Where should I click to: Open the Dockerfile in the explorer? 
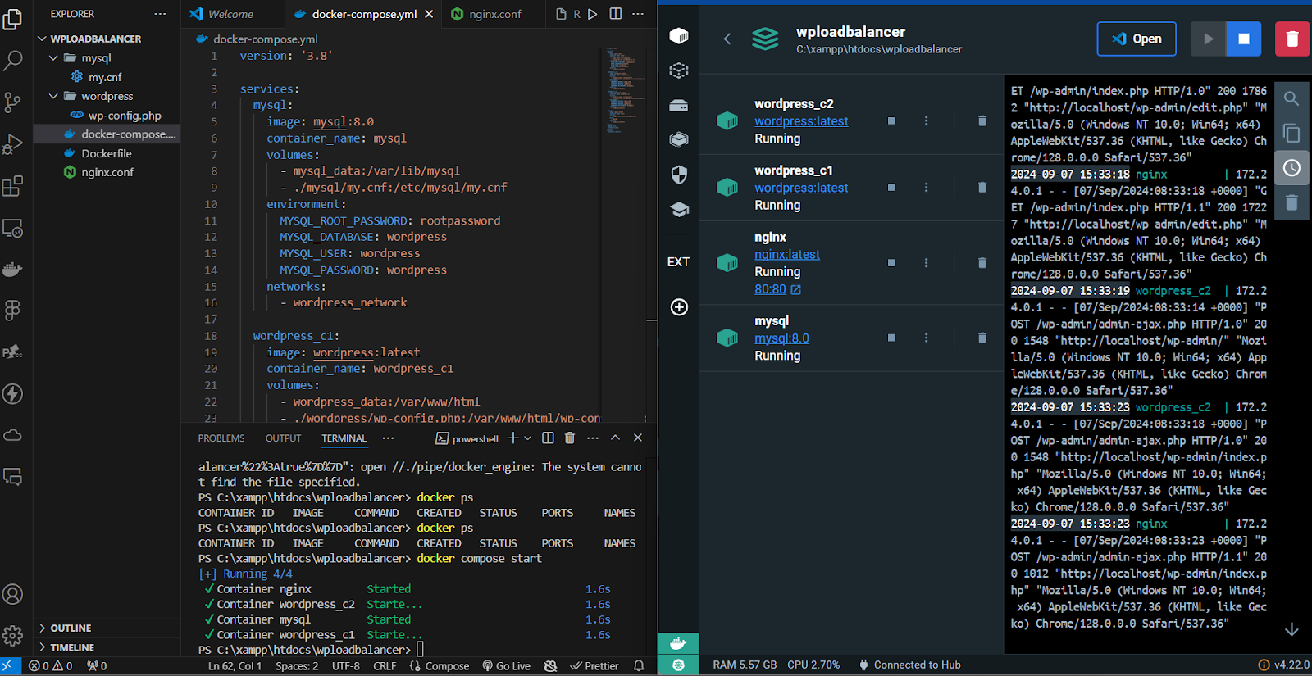coord(106,153)
